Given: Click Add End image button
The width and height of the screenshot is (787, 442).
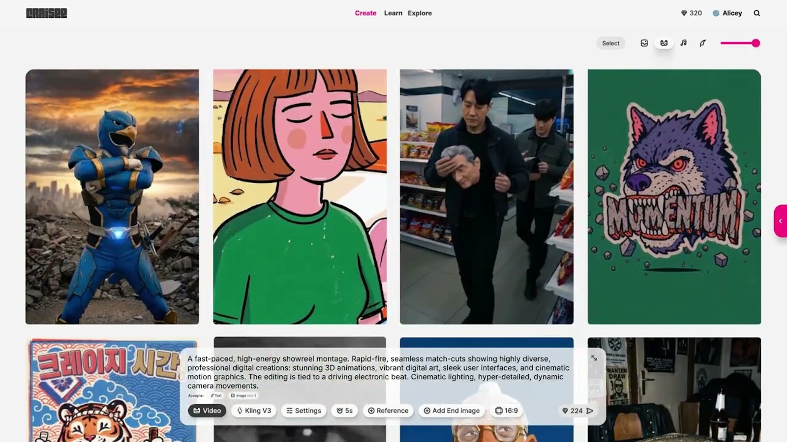Looking at the screenshot, I should tap(452, 411).
